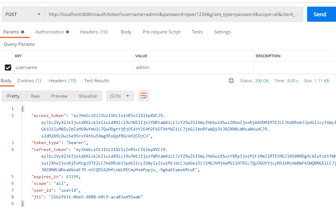Click the "scope" key in response

click(x=40, y=184)
